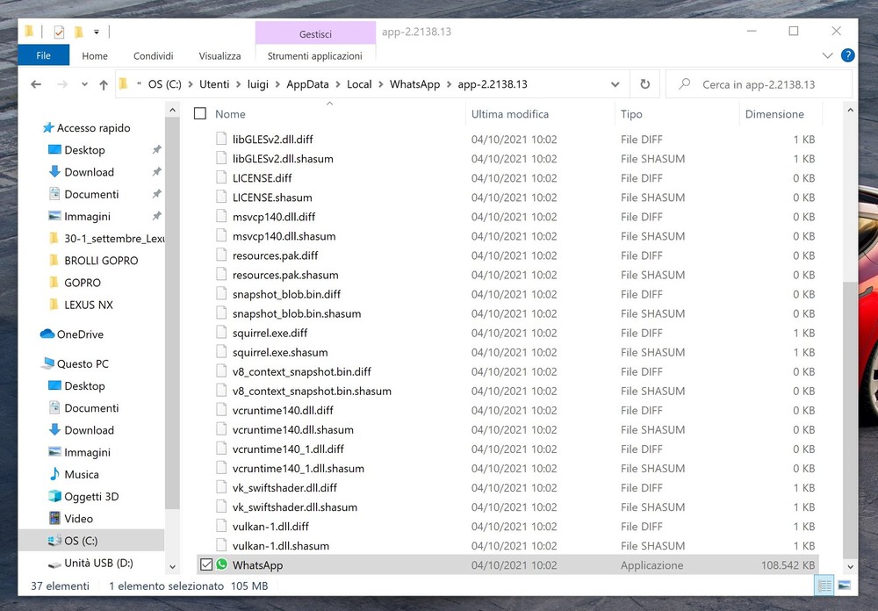This screenshot has height=611, width=878.
Task: Open Explorer help question mark icon
Action: tap(848, 55)
